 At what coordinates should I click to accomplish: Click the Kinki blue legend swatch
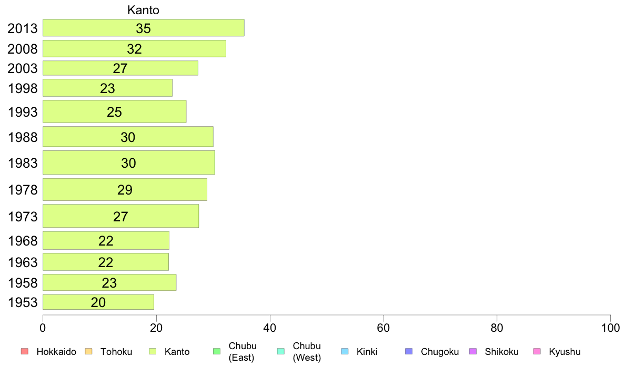345,352
